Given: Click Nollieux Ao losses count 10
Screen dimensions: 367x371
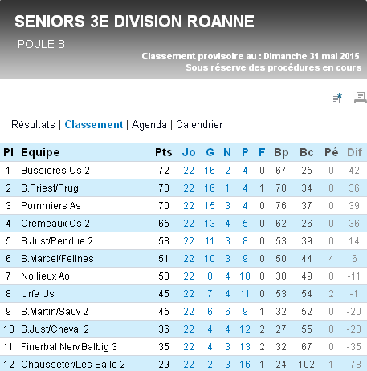Looking at the screenshot, I should [245, 276].
